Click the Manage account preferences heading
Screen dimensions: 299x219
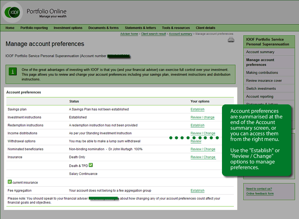[x=45, y=44]
